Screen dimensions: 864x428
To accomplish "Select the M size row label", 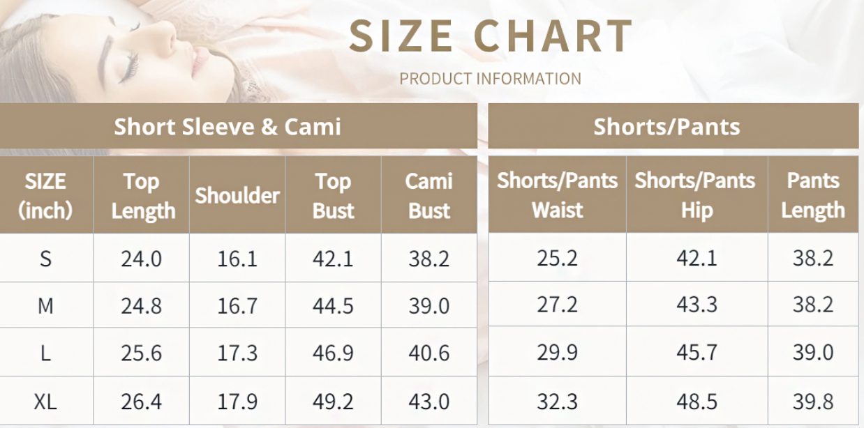I will tap(45, 306).
